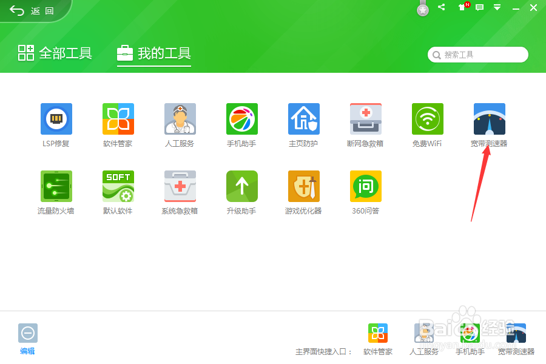Start the 升级助手 upgrade assistant

[x=241, y=186]
